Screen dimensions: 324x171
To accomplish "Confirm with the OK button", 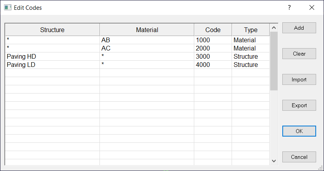I will click(299, 131).
